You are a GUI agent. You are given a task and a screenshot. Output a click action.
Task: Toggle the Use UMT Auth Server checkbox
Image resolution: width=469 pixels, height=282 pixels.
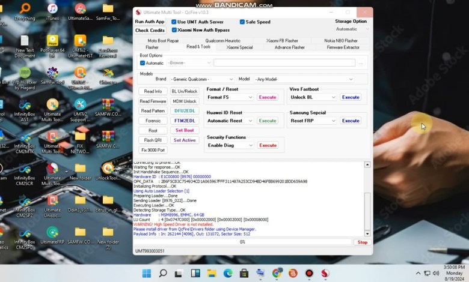[174, 22]
